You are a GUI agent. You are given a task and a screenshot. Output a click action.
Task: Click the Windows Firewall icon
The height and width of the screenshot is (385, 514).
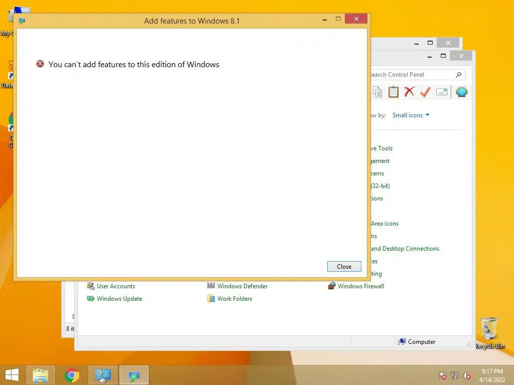pyautogui.click(x=332, y=286)
